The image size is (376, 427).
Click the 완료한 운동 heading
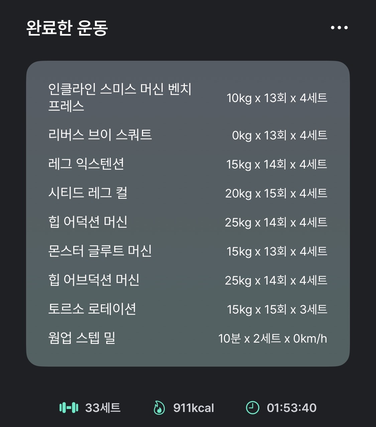(67, 28)
